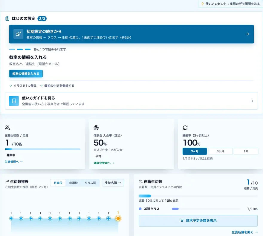Click the rocket icon in setup banner
This screenshot has height=236, width=263.
tap(18, 34)
